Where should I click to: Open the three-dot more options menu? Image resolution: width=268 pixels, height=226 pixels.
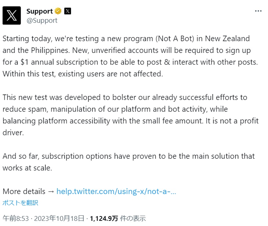258,11
